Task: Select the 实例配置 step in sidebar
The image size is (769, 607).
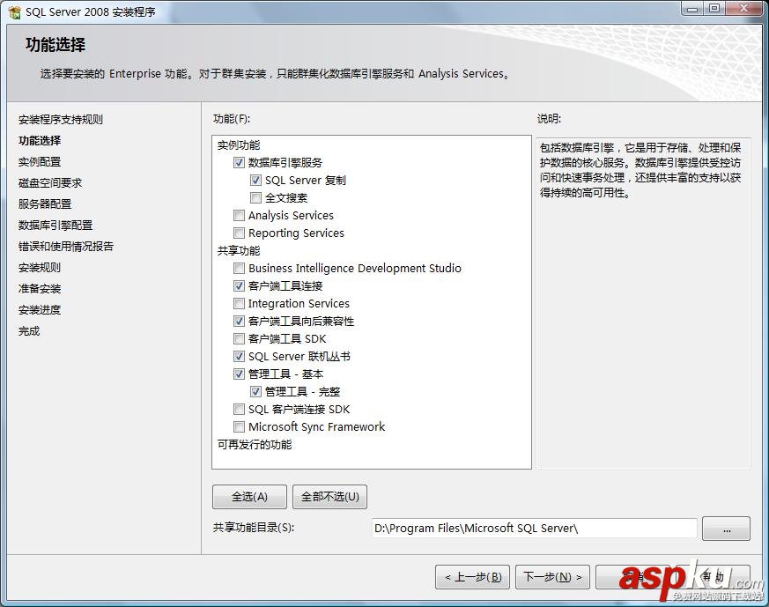Action: point(40,162)
